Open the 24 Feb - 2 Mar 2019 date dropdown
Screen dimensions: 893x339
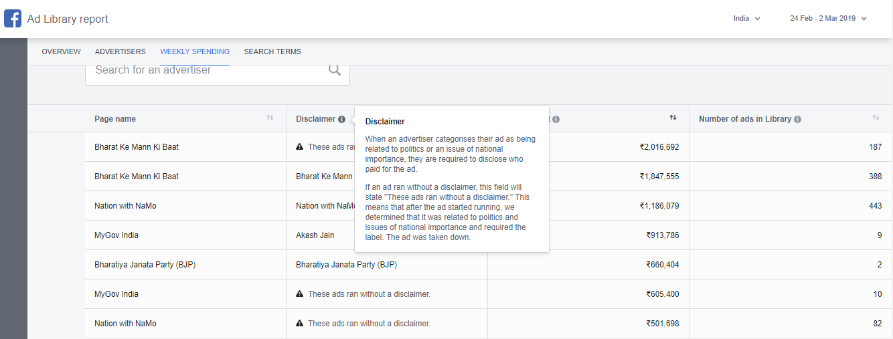(828, 19)
